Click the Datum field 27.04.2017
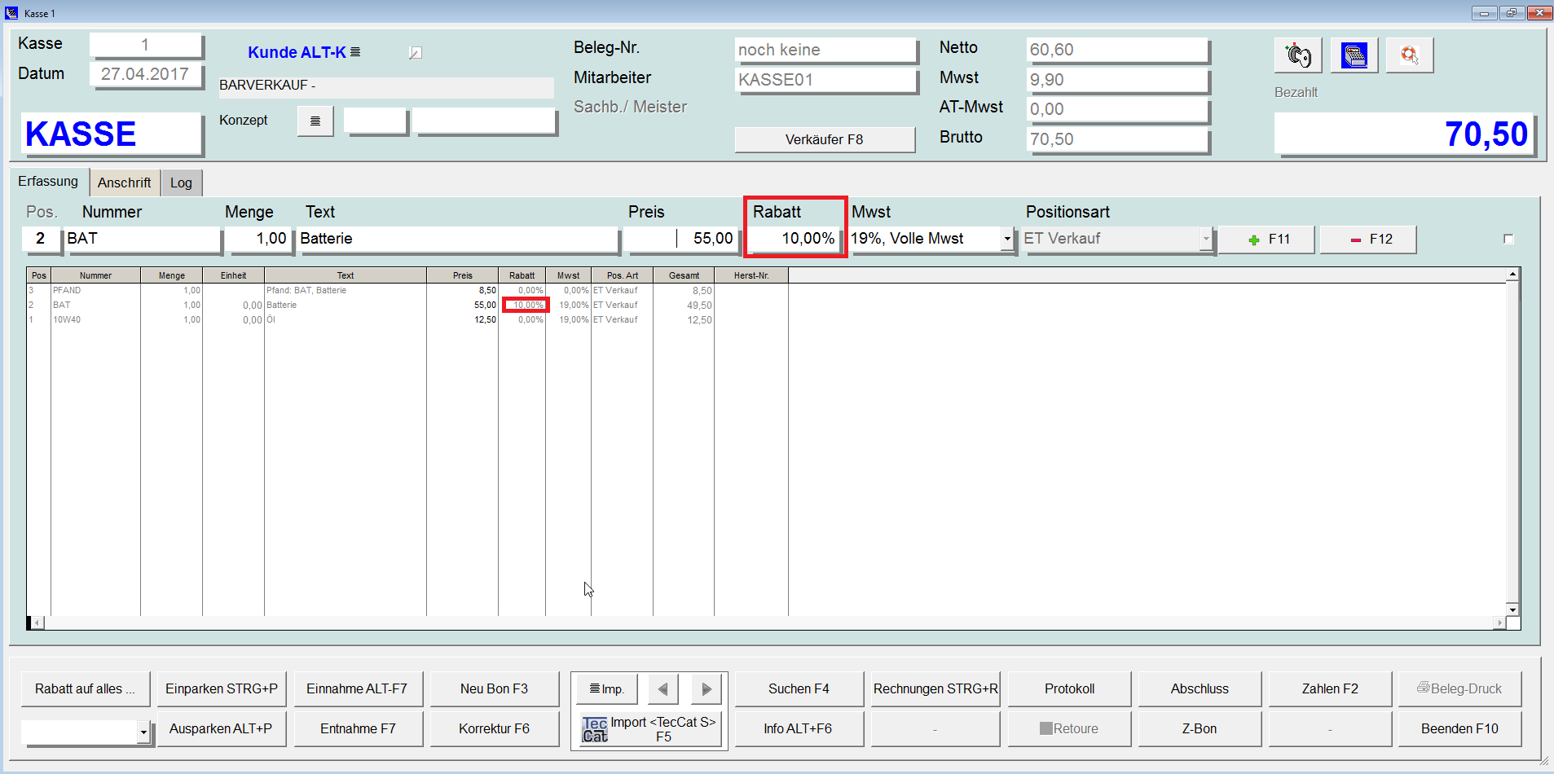1554x774 pixels. click(145, 74)
